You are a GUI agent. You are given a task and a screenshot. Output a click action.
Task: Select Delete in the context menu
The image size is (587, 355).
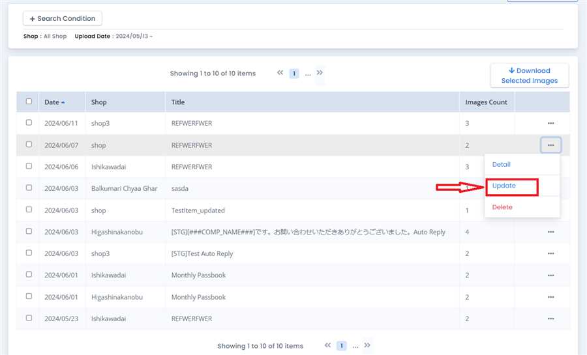point(502,207)
